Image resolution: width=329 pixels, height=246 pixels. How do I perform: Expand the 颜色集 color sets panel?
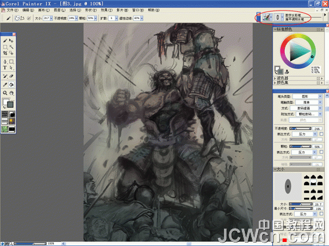[x=275, y=83]
